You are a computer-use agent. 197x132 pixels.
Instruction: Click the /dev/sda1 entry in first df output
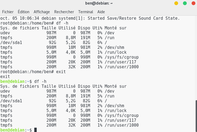pyautogui.click(x=11, y=42)
